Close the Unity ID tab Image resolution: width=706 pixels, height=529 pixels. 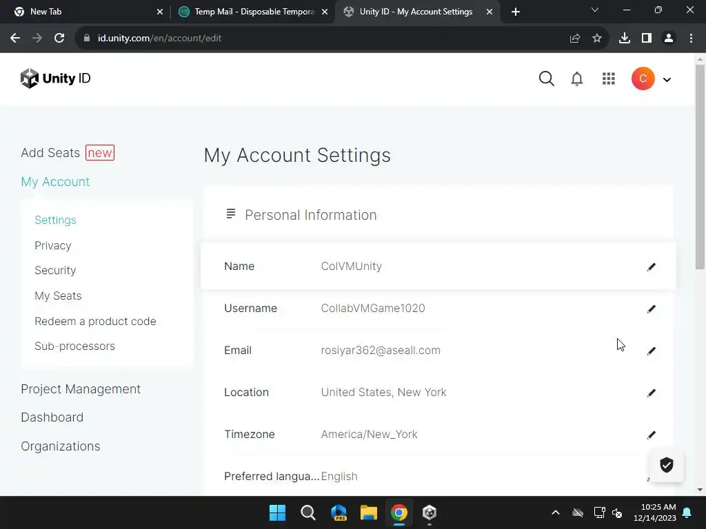[x=489, y=12]
